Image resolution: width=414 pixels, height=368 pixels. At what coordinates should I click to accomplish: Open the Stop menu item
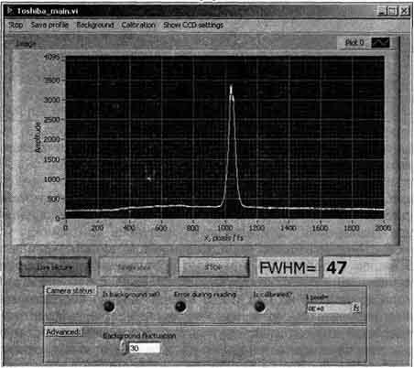[16, 25]
